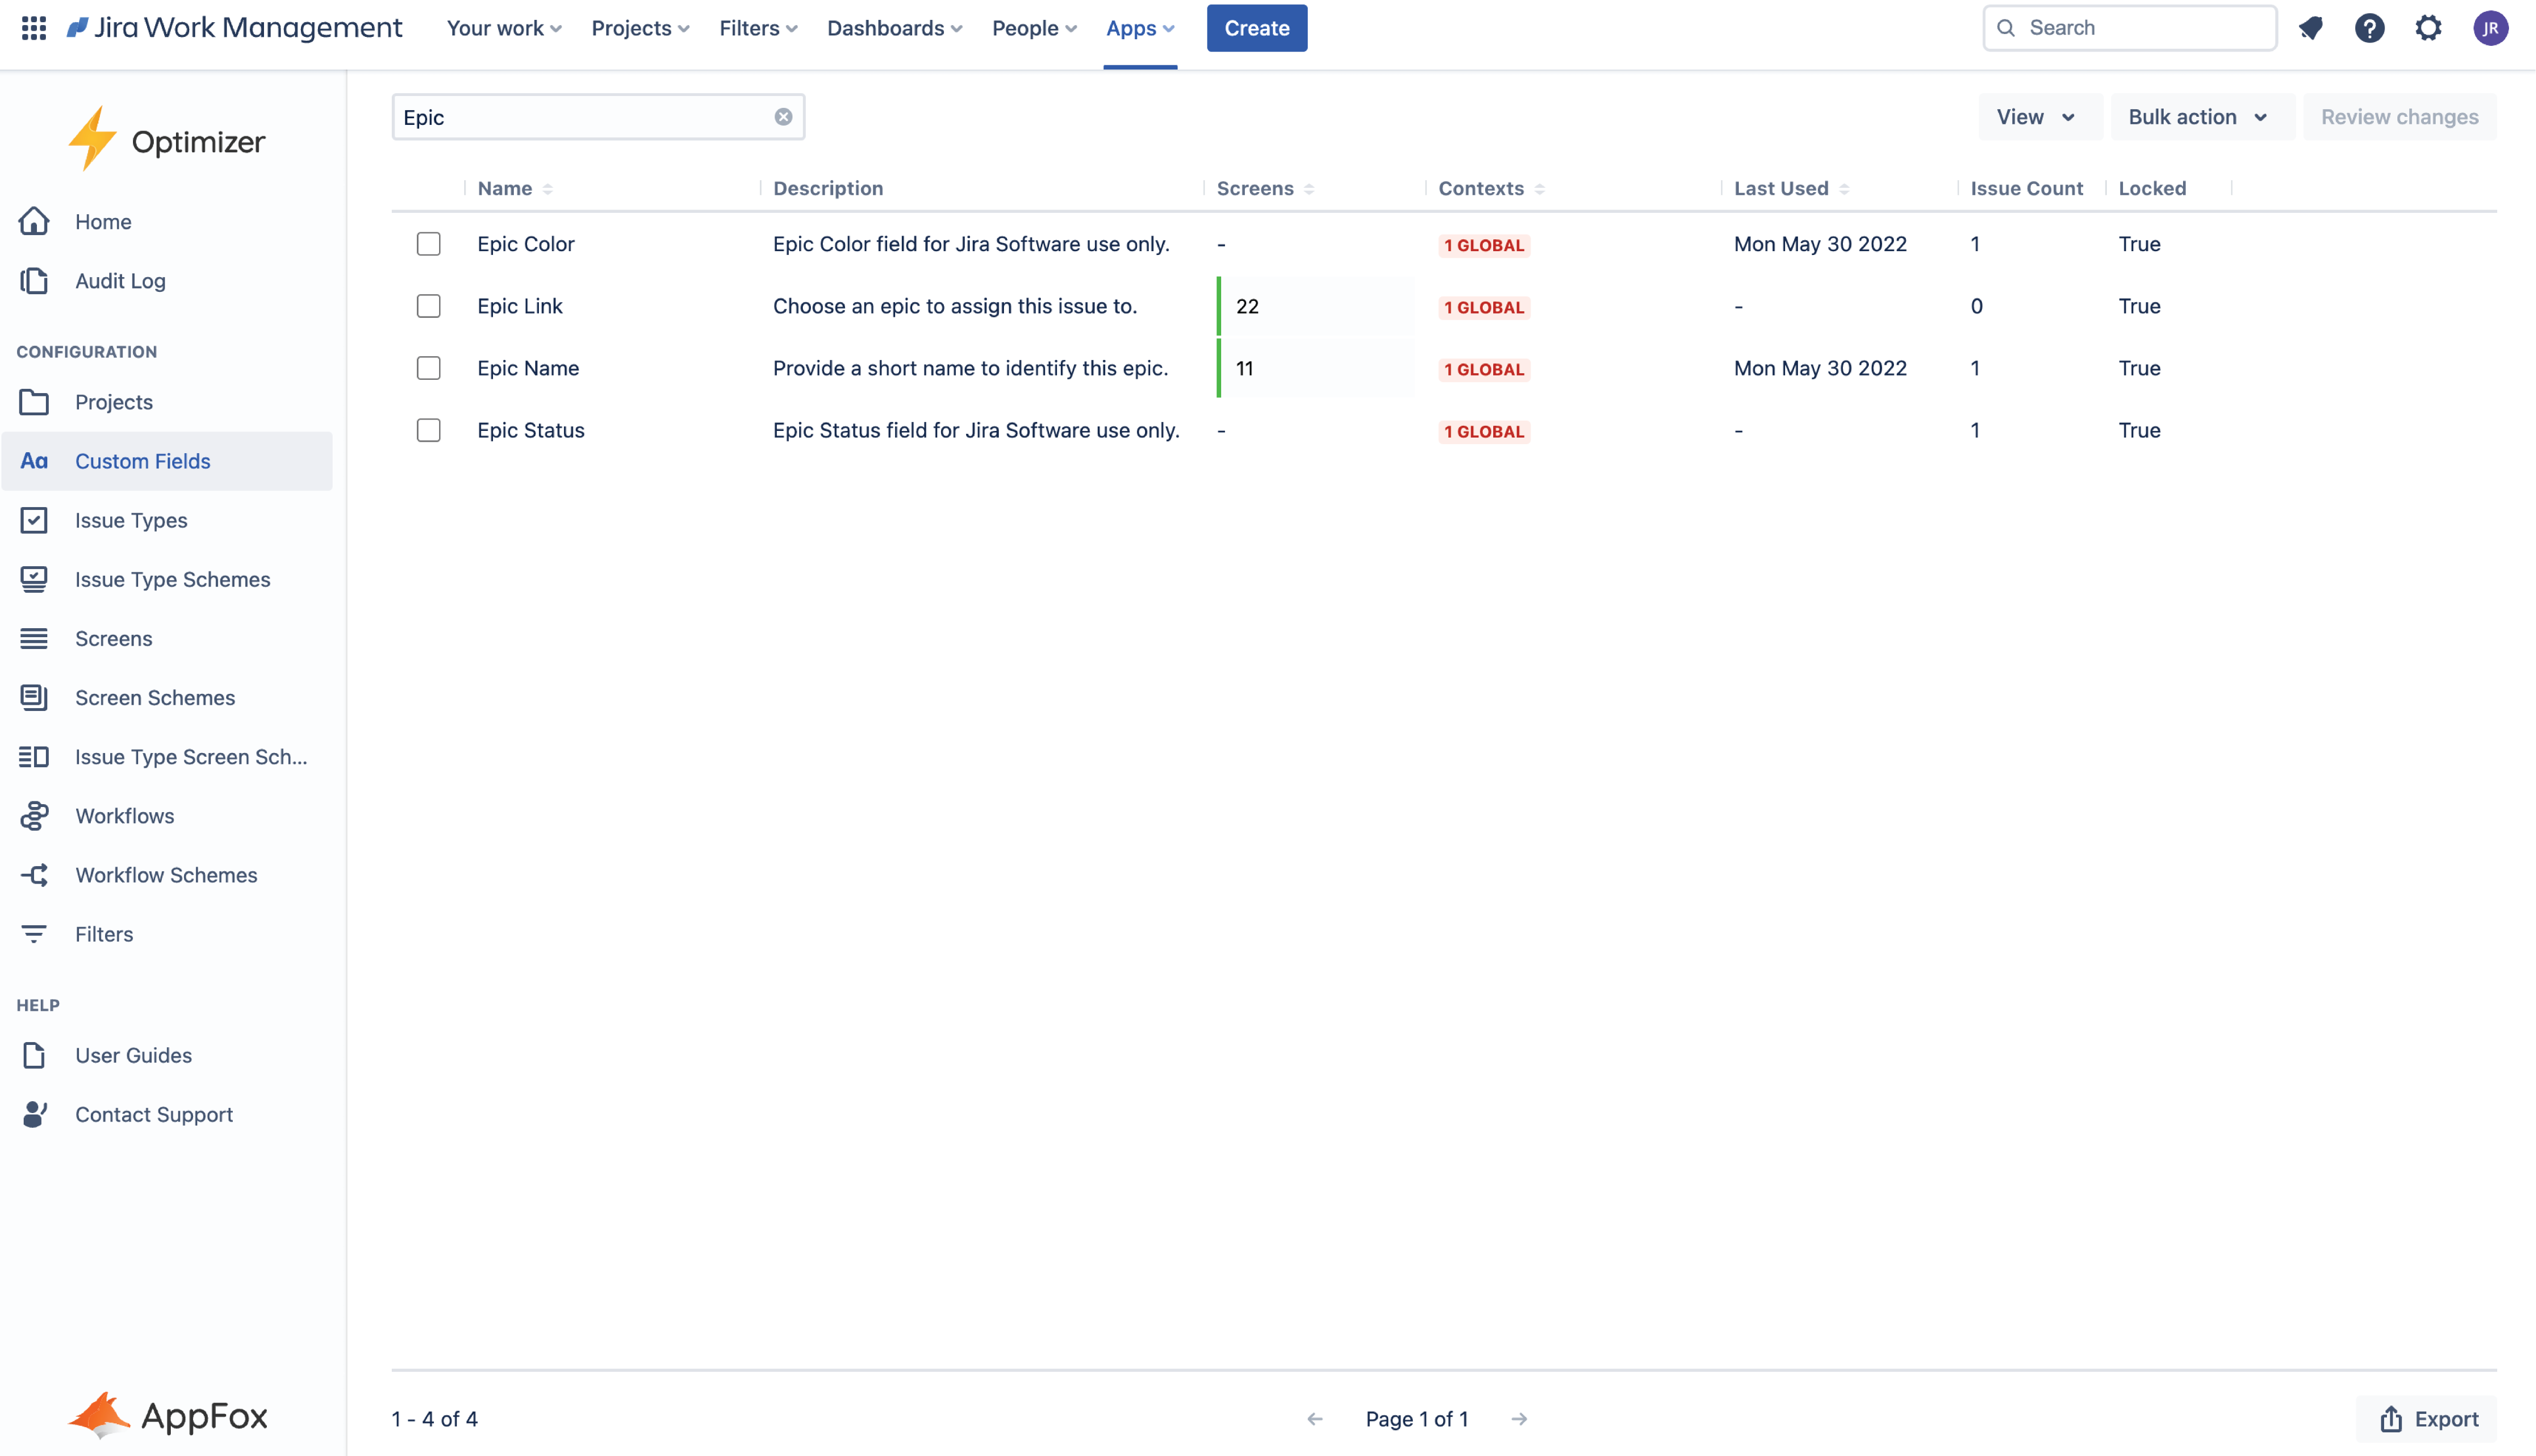
Task: Clear the Epic search filter
Action: tap(783, 117)
